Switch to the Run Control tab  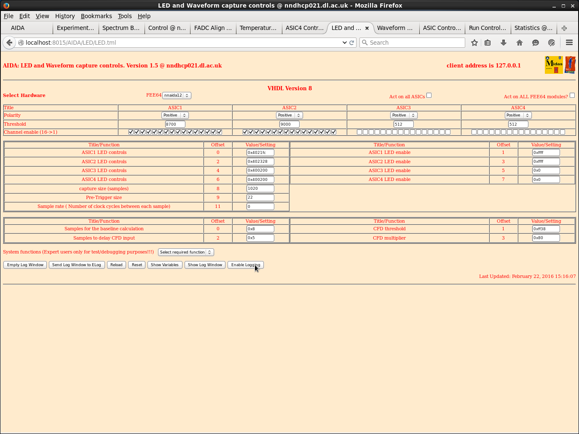487,28
